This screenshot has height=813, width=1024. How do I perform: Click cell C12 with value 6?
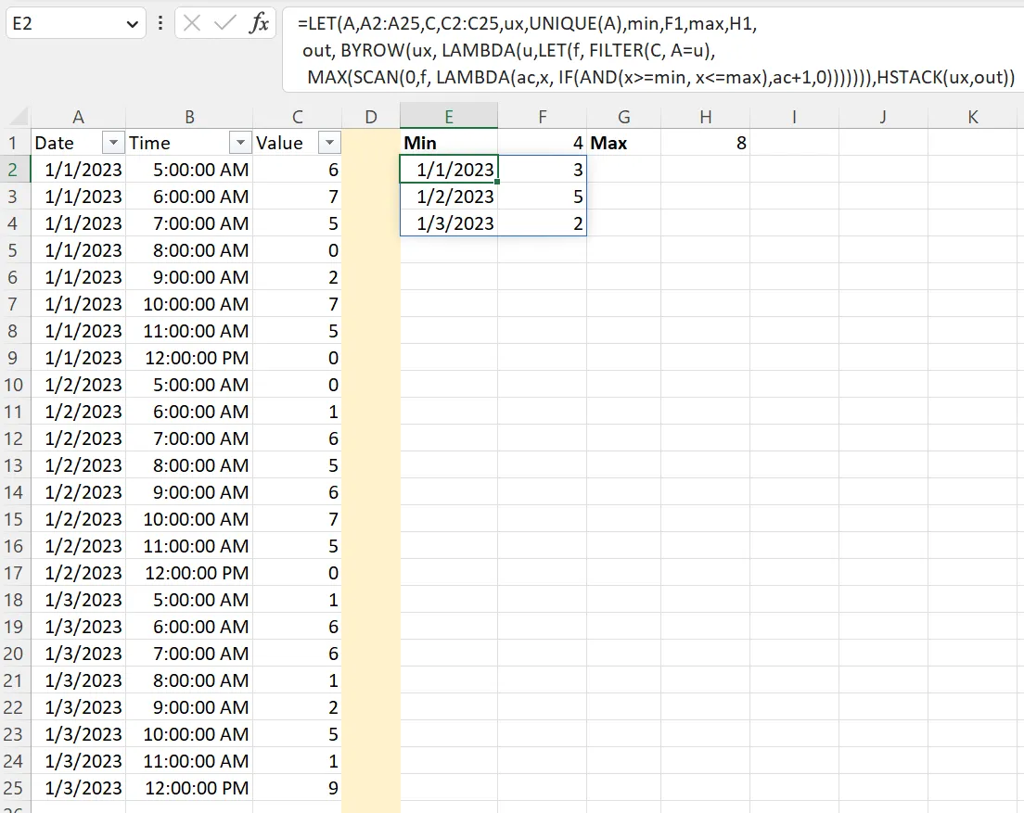pos(297,438)
